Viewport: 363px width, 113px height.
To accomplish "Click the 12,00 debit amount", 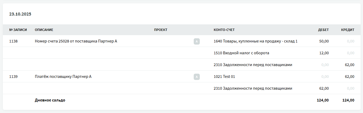I will (324, 53).
